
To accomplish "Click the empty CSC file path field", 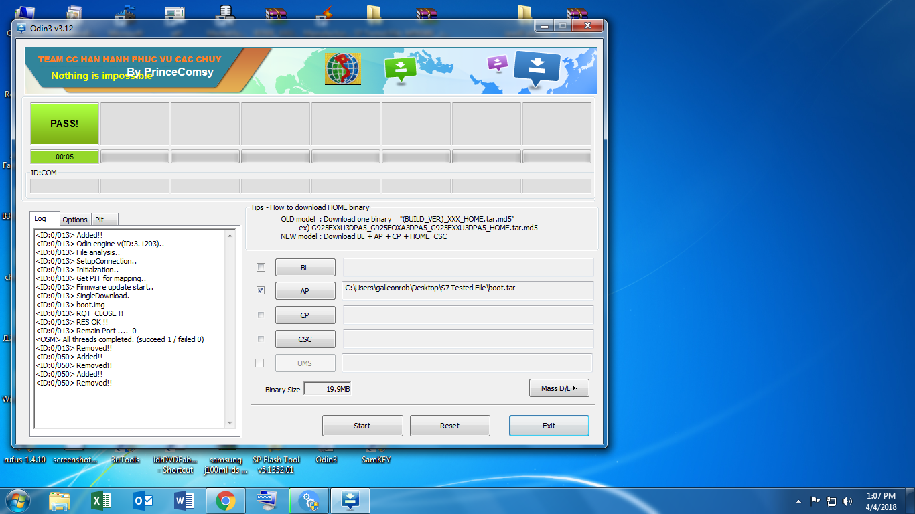I will tap(468, 339).
